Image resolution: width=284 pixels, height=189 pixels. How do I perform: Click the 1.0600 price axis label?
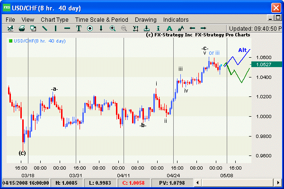(x=264, y=58)
